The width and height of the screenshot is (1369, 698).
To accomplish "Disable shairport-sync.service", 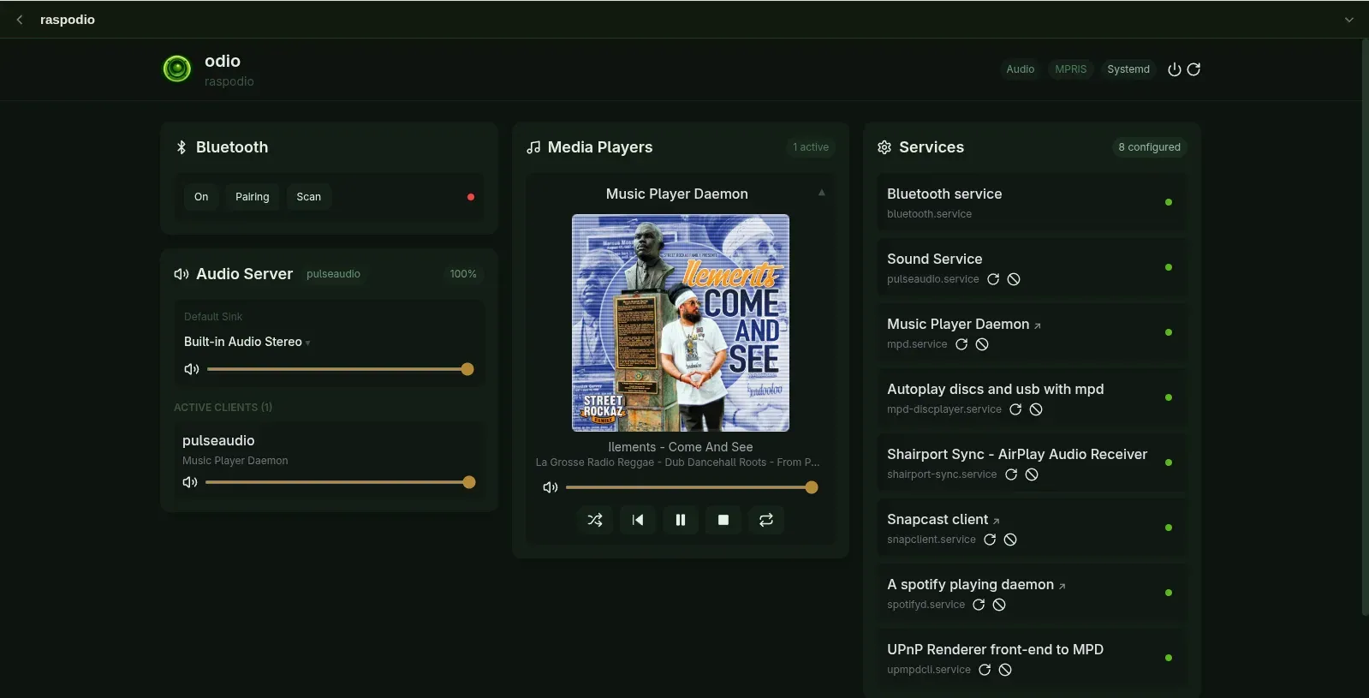I will 1032,474.
